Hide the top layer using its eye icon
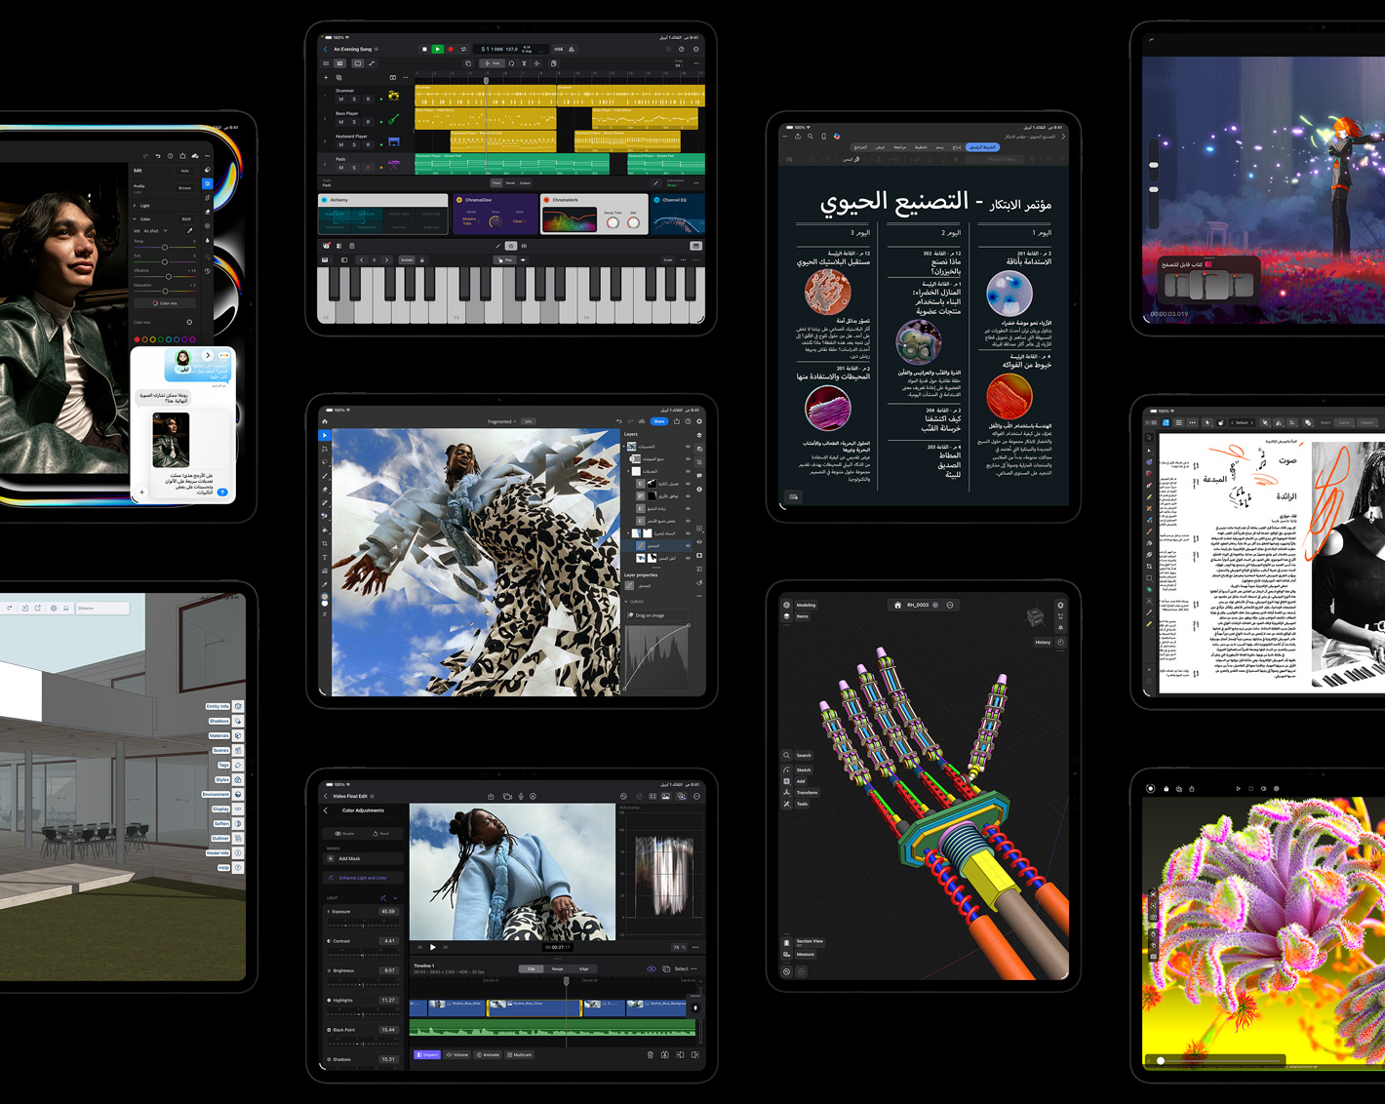Image resolution: width=1385 pixels, height=1104 pixels. pyautogui.click(x=688, y=447)
